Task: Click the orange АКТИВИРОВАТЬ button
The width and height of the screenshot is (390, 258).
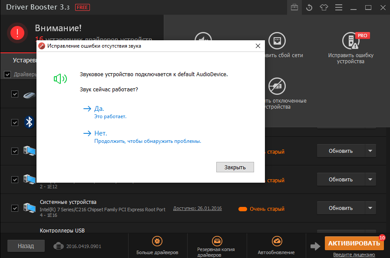Action: pos(354,243)
